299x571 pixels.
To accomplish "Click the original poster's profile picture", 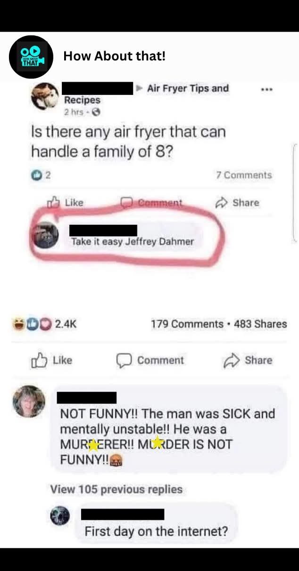I will [45, 97].
